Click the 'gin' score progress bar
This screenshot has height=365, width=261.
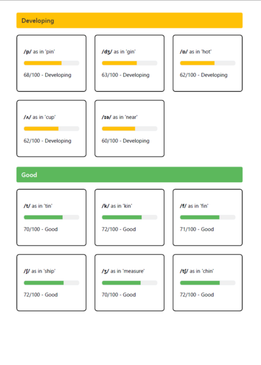[129, 63]
